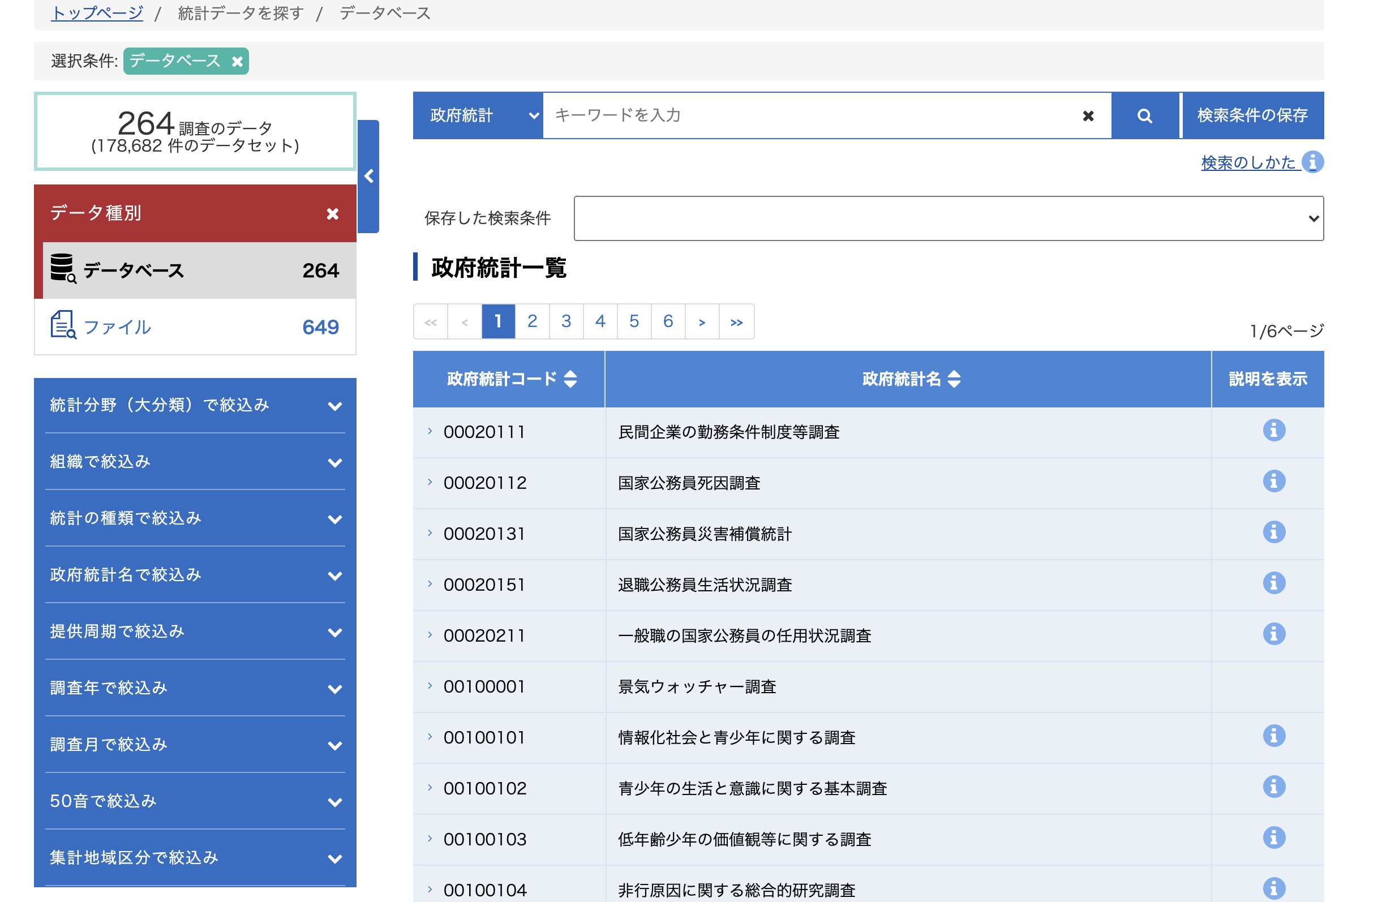The image size is (1382, 902).
Task: Sort by 政府統計名 column arrows
Action: click(954, 379)
